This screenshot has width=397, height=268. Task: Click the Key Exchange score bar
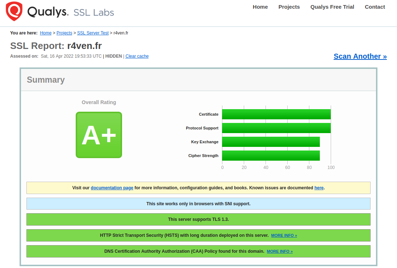(271, 142)
